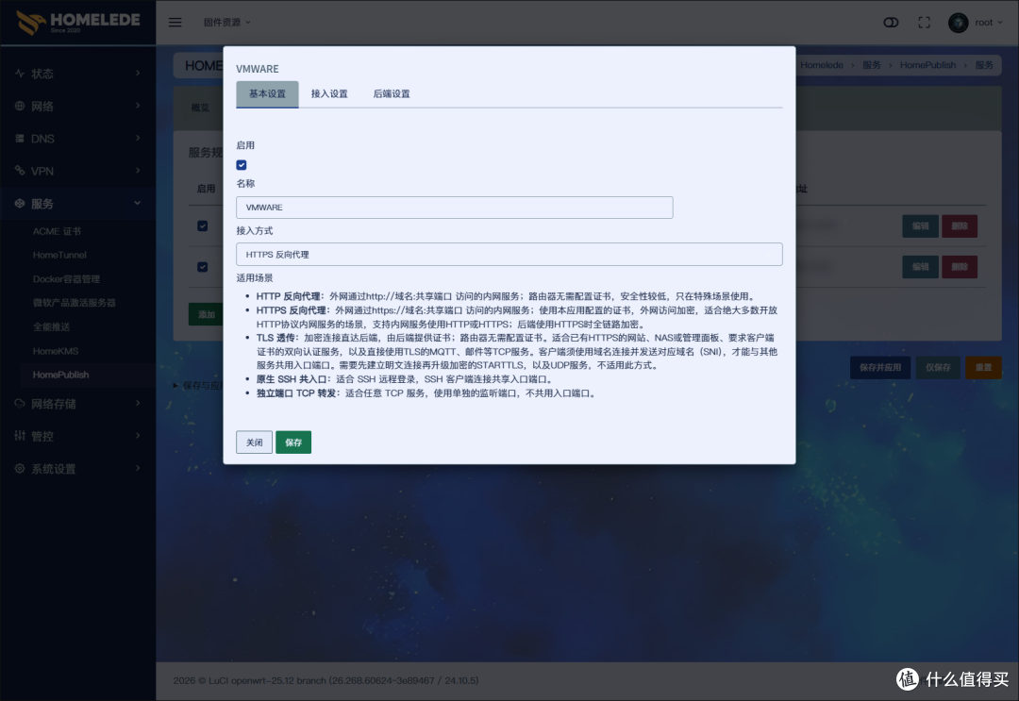Click the 系统设置 gear icon
The width and height of the screenshot is (1019, 701).
coord(20,468)
